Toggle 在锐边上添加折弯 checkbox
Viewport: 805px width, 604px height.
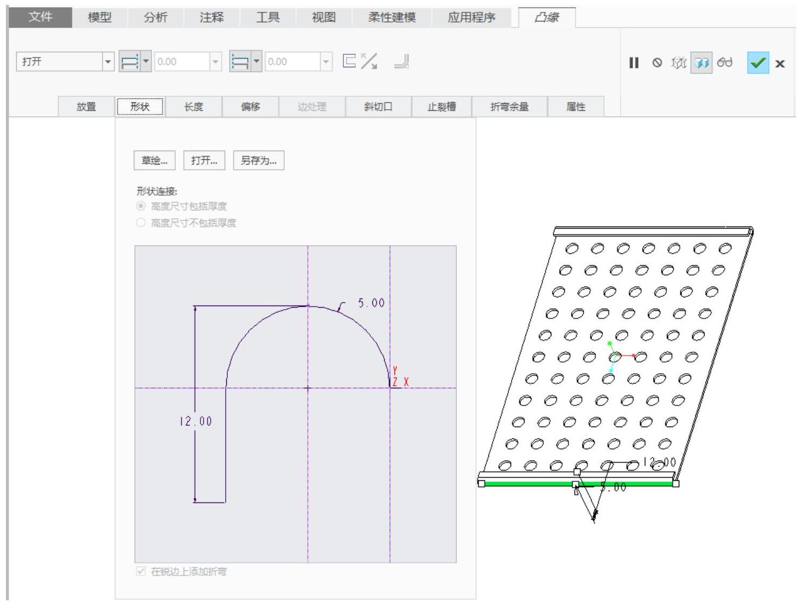141,571
